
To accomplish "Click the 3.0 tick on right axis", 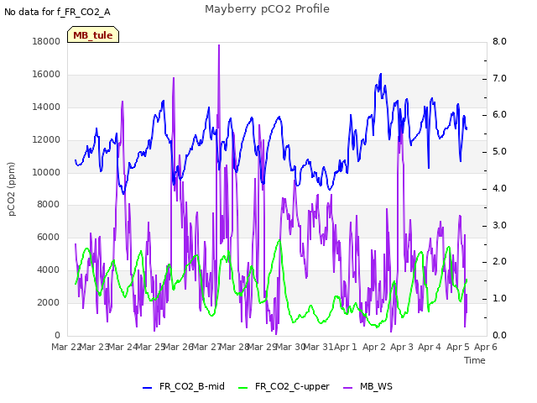I will point(499,226).
